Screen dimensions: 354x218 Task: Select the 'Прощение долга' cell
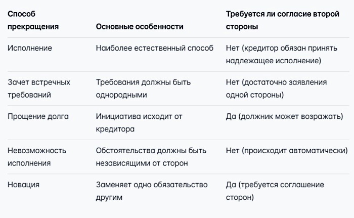point(38,116)
